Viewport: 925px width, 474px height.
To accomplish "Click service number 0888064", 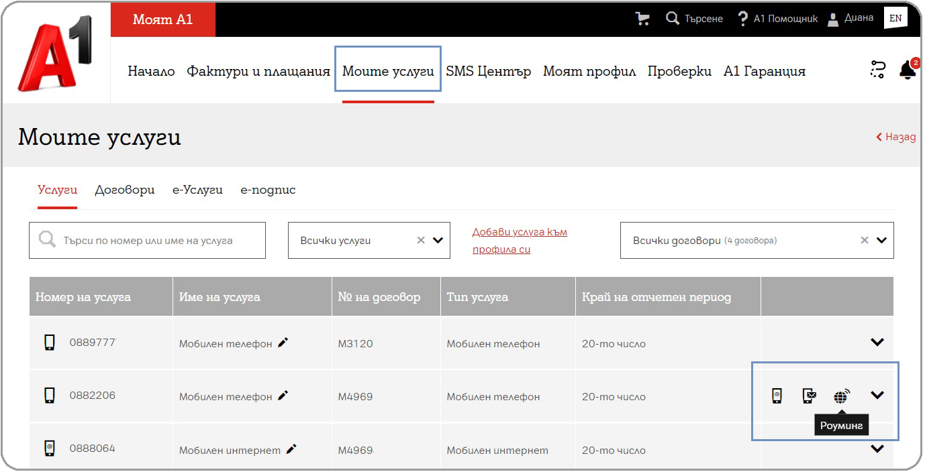I will click(x=93, y=449).
